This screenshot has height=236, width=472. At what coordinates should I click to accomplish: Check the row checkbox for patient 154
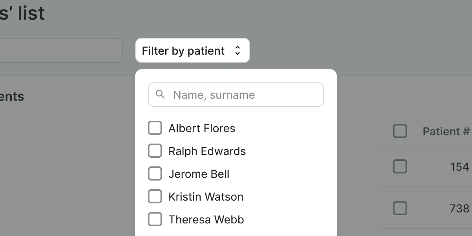tap(400, 167)
